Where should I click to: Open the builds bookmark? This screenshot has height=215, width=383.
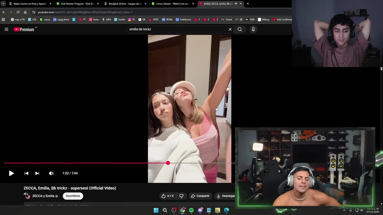click(x=119, y=19)
